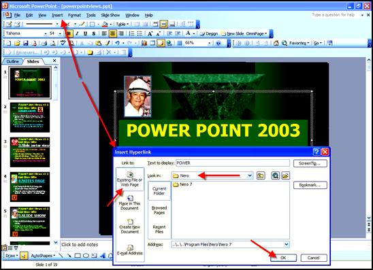Screen dimensions: 373x270
Task: Click the Fill Color bucket swatch
Action: point(105,24)
